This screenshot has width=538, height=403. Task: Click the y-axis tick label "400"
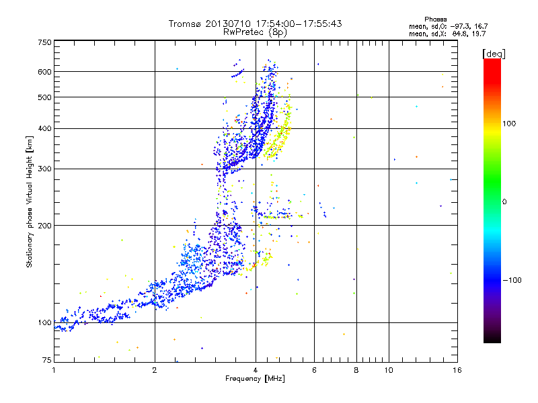point(44,128)
